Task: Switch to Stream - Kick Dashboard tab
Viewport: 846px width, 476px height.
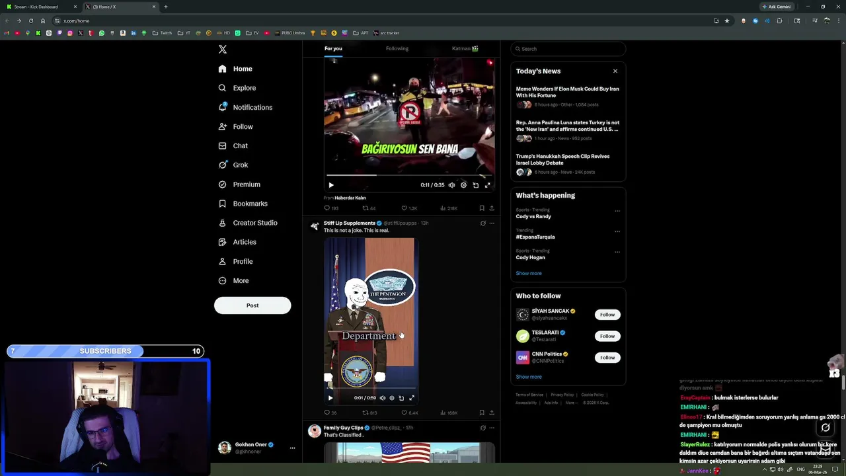Action: [x=40, y=7]
